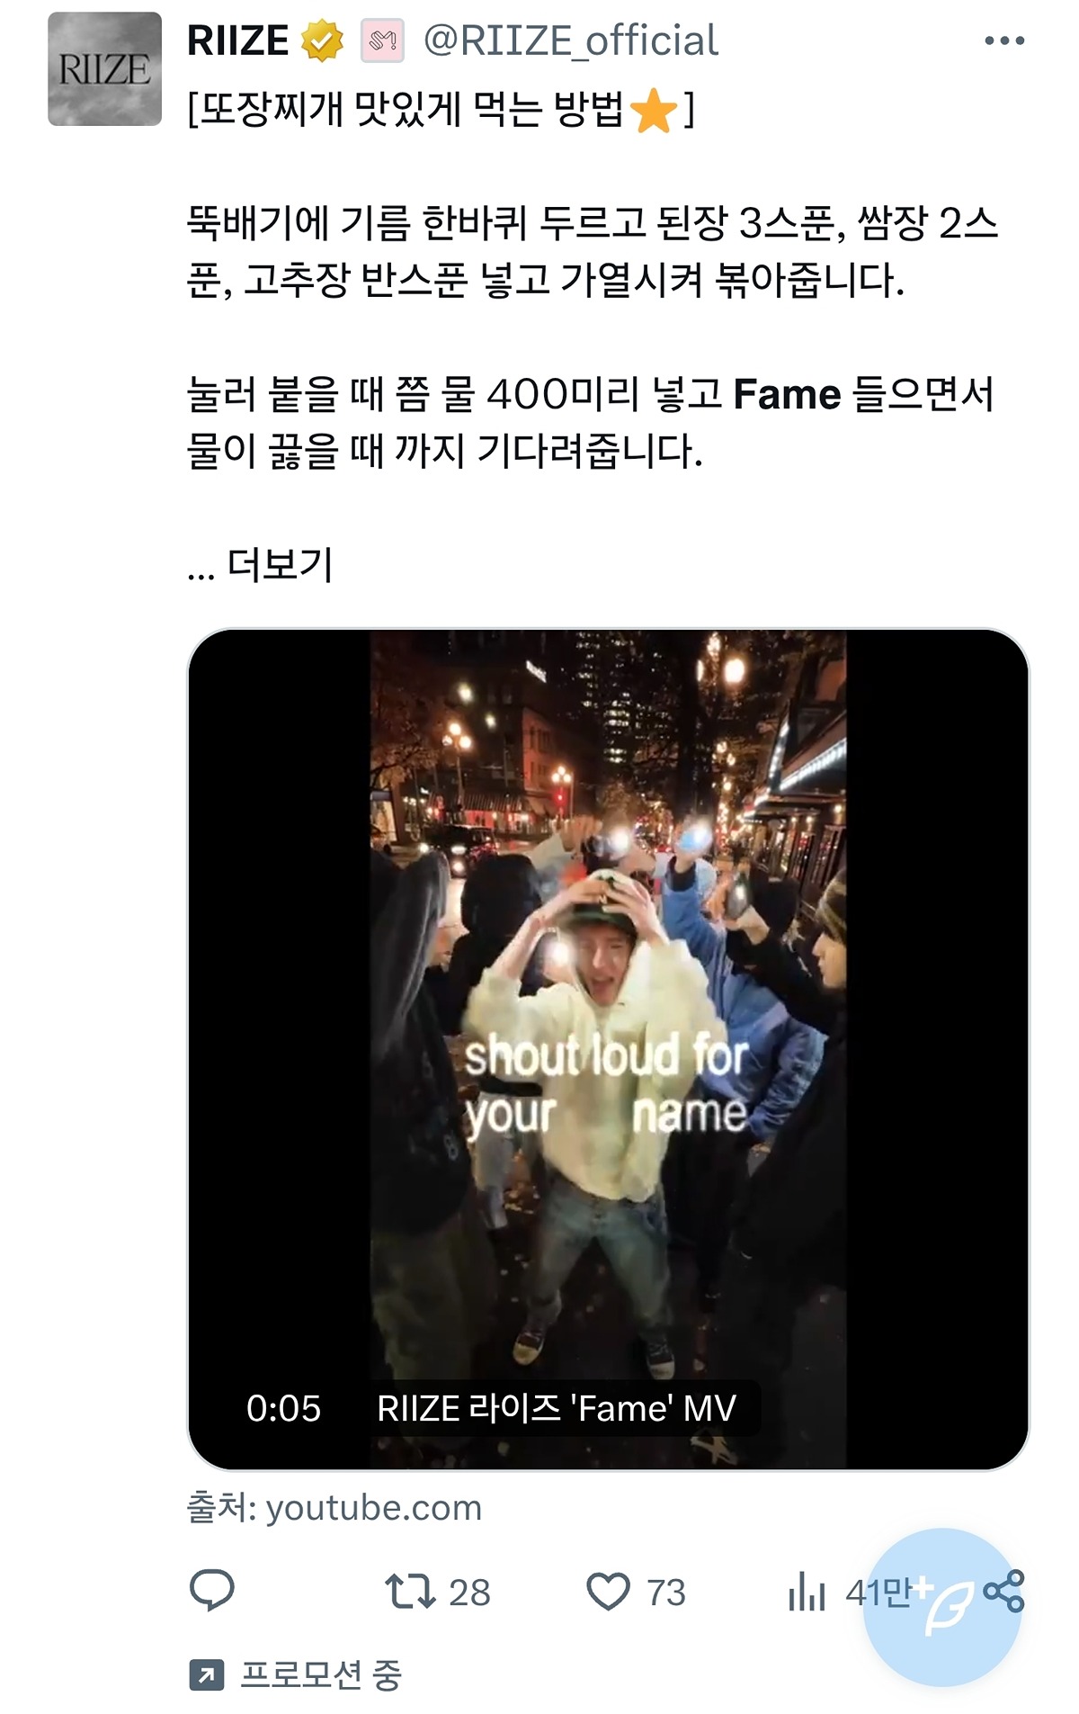The height and width of the screenshot is (1714, 1079).
Task: Tap the retweet count 28
Action: pos(469,1592)
